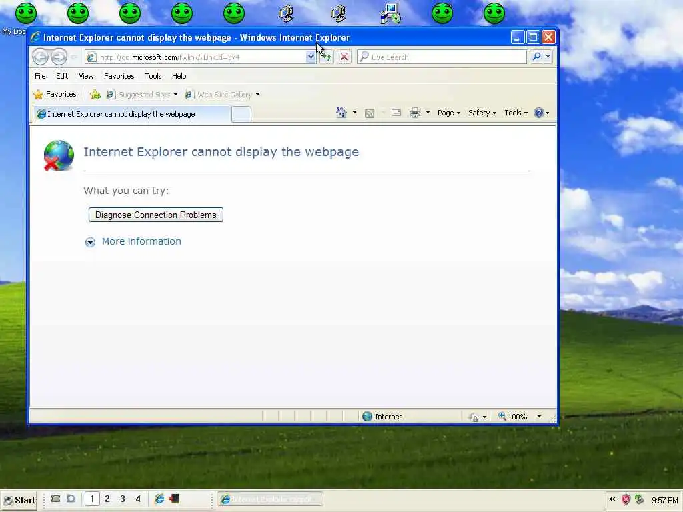The image size is (683, 512).
Task: Go back with the Back arrow button
Action: point(41,57)
